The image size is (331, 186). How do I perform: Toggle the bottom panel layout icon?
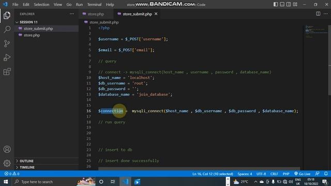[282, 4]
